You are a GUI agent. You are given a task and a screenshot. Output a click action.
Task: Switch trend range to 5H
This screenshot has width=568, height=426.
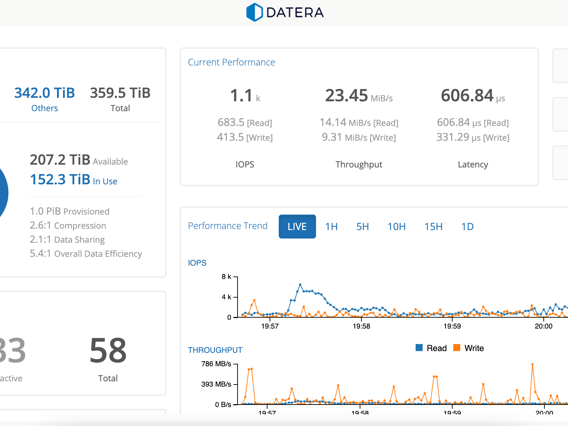[362, 227]
